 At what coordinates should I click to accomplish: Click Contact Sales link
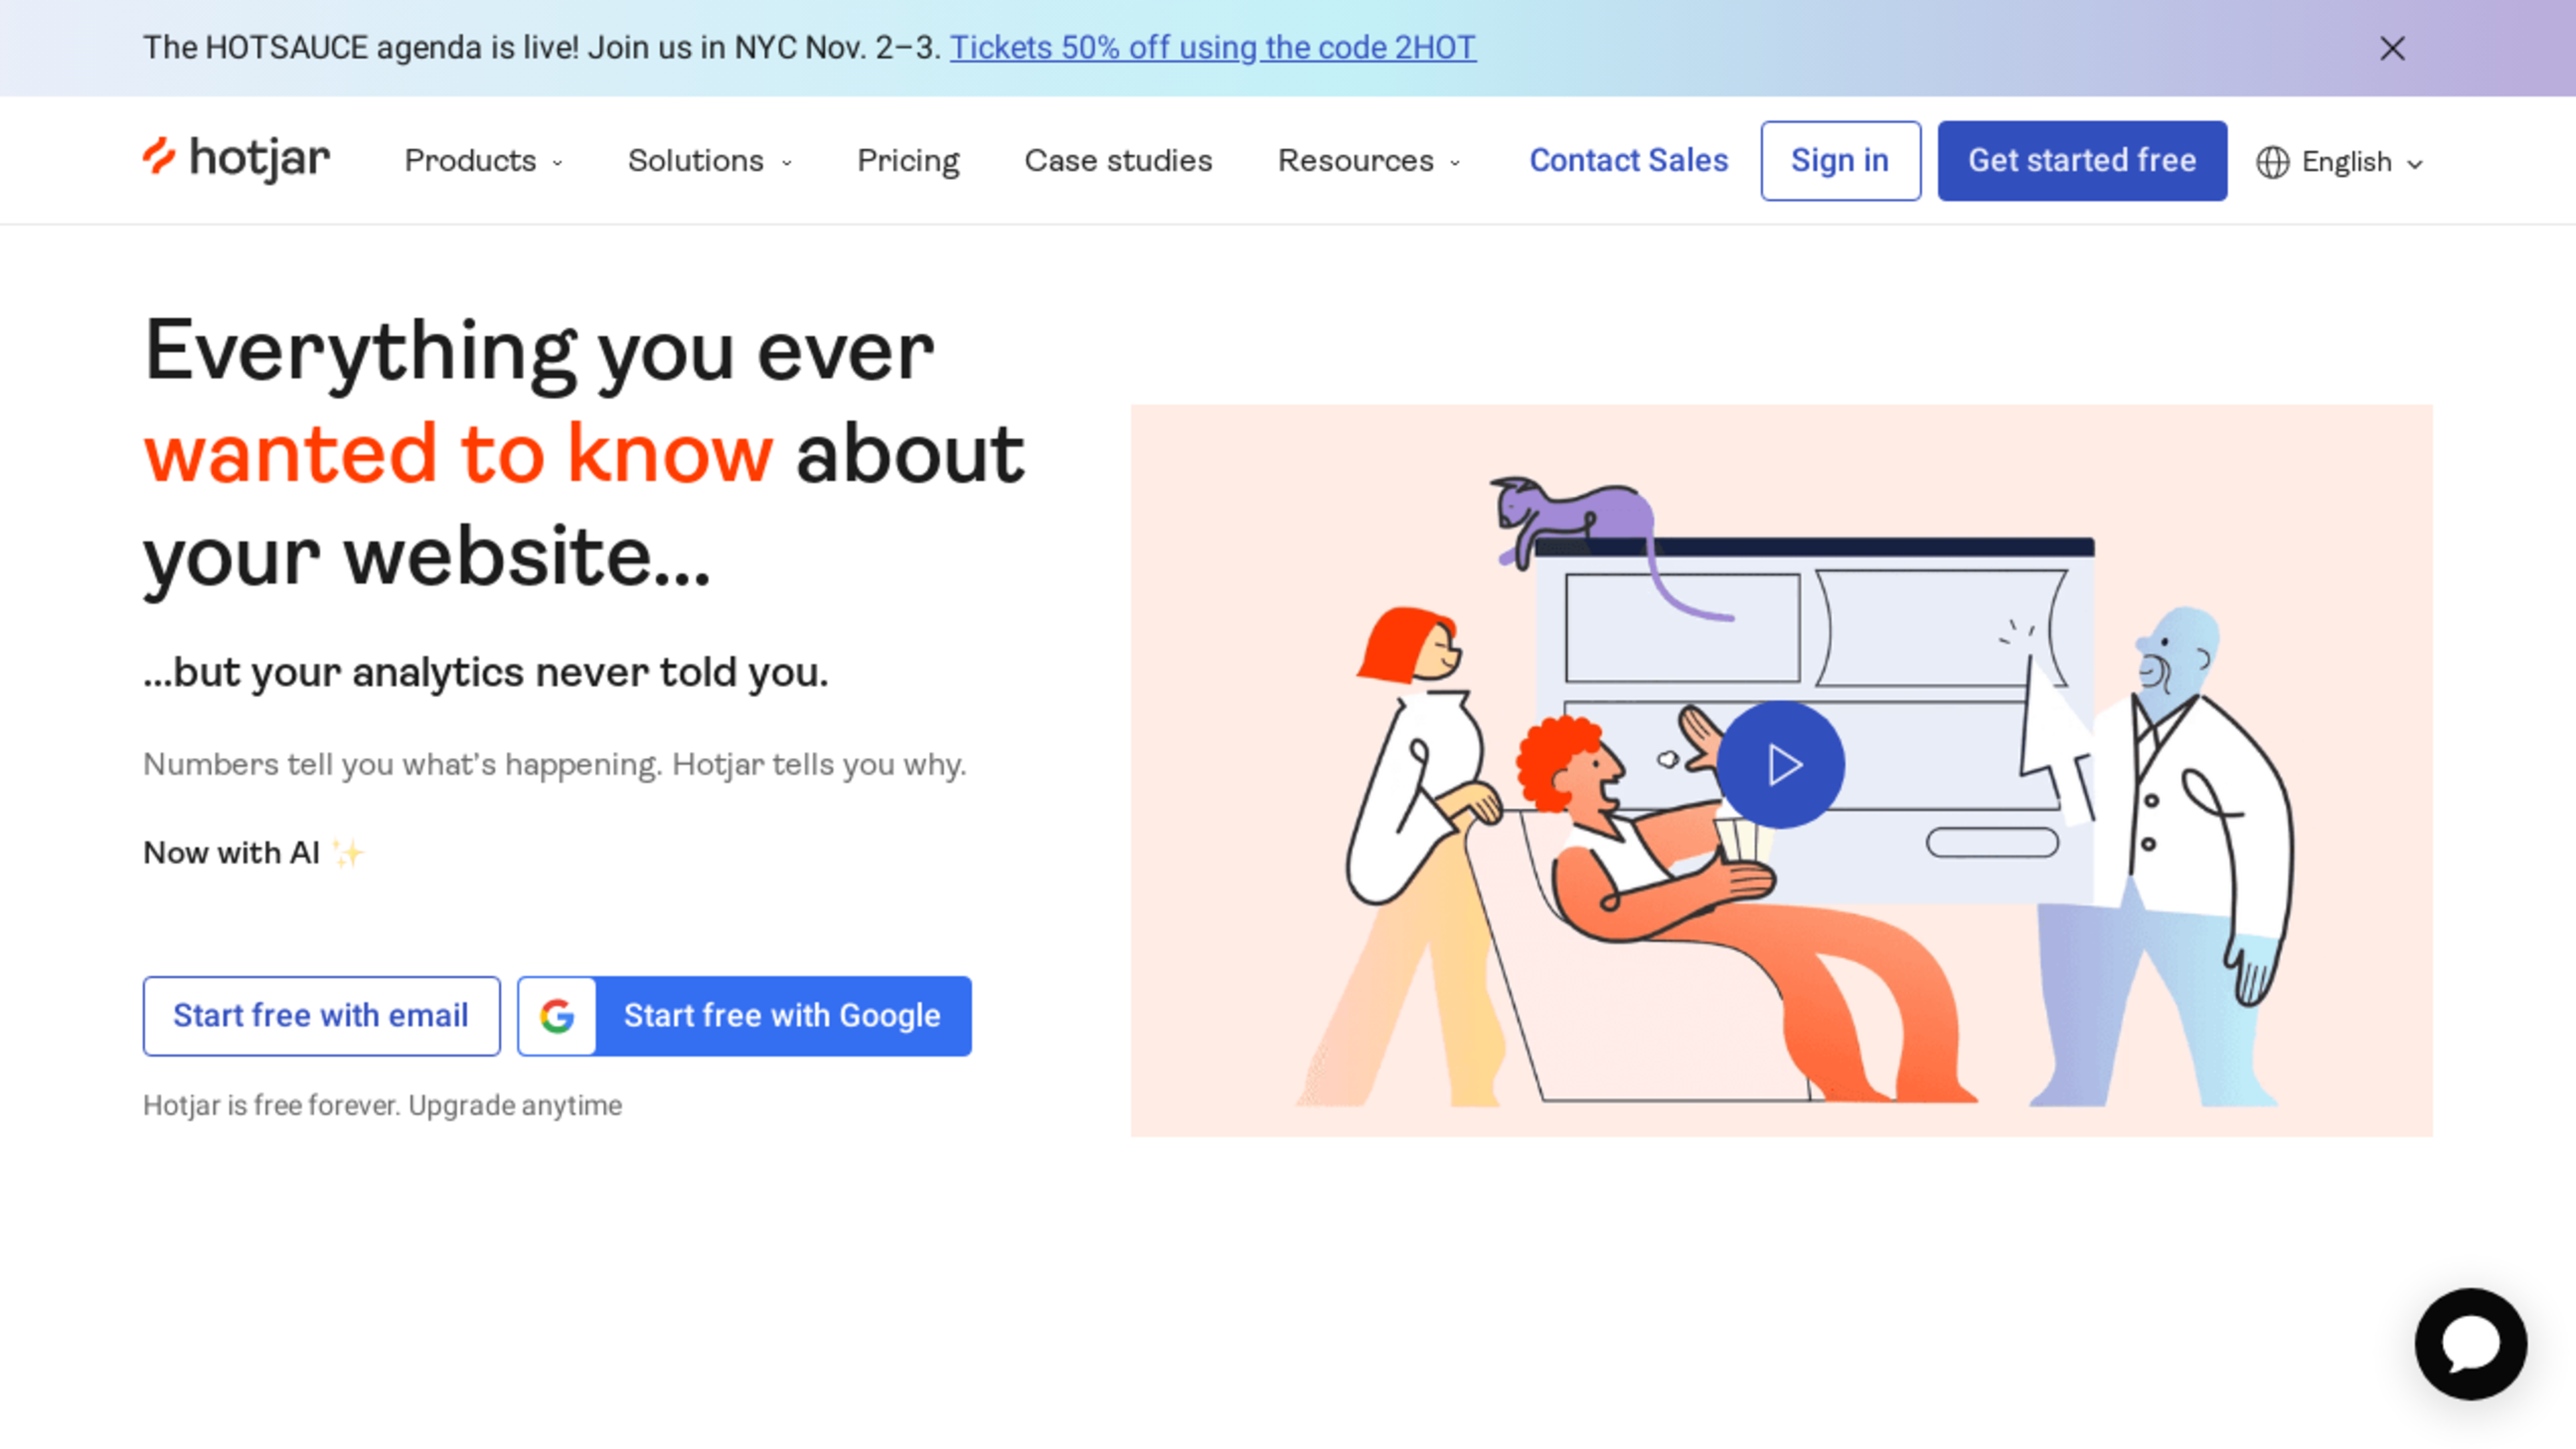[1628, 161]
